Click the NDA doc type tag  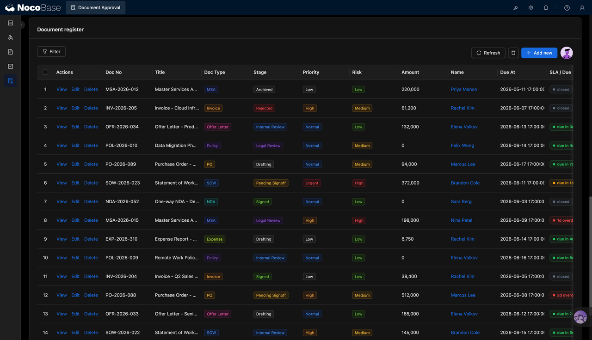(x=211, y=201)
